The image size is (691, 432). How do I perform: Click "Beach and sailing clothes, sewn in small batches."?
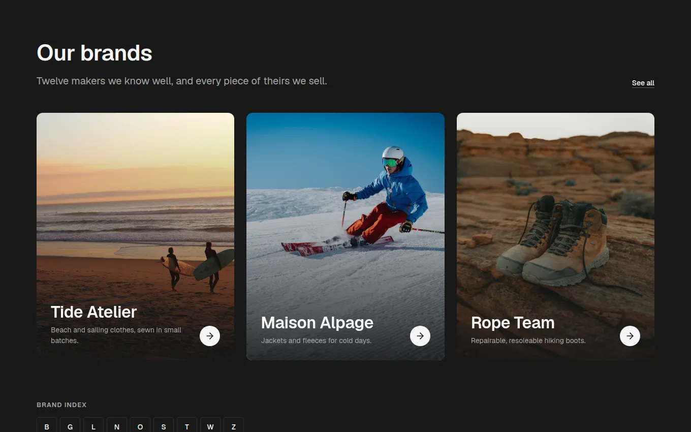point(116,335)
